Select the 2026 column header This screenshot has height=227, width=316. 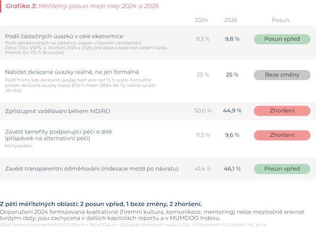(231, 20)
